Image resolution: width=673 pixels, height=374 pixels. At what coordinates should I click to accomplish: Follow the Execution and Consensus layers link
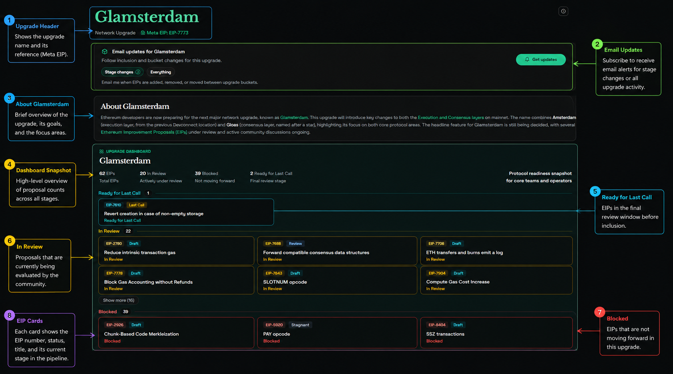tap(450, 118)
